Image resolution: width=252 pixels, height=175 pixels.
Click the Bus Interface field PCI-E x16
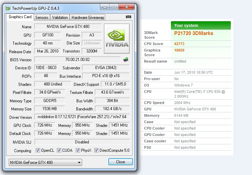[x=106, y=76]
